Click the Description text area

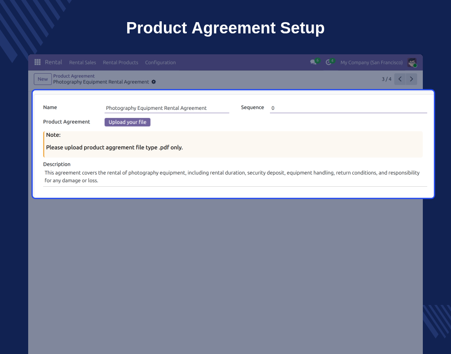pyautogui.click(x=235, y=177)
